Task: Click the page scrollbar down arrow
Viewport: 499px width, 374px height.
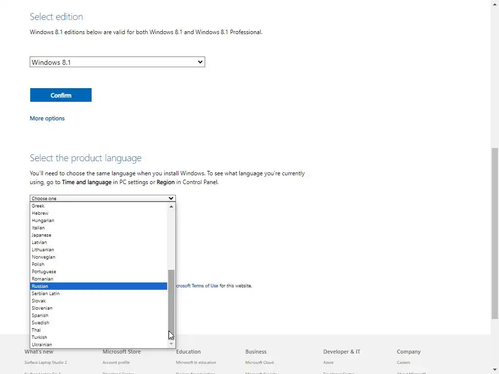Action: [x=495, y=370]
